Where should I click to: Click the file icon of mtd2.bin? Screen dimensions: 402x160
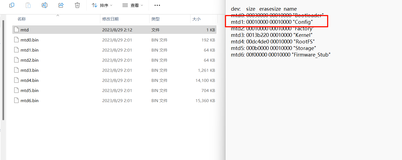tap(16, 60)
